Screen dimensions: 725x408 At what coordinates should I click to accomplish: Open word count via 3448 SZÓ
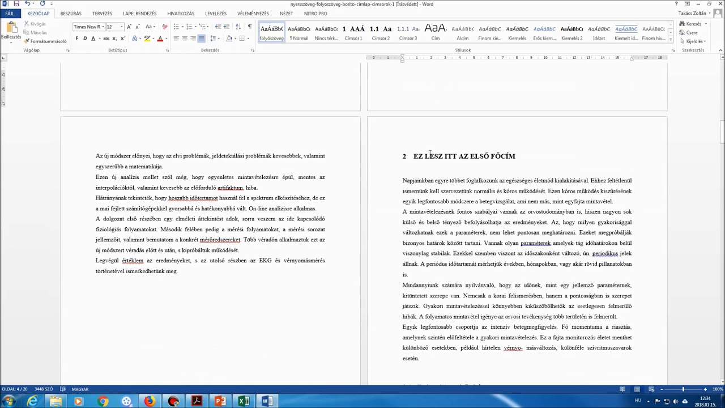pyautogui.click(x=44, y=389)
